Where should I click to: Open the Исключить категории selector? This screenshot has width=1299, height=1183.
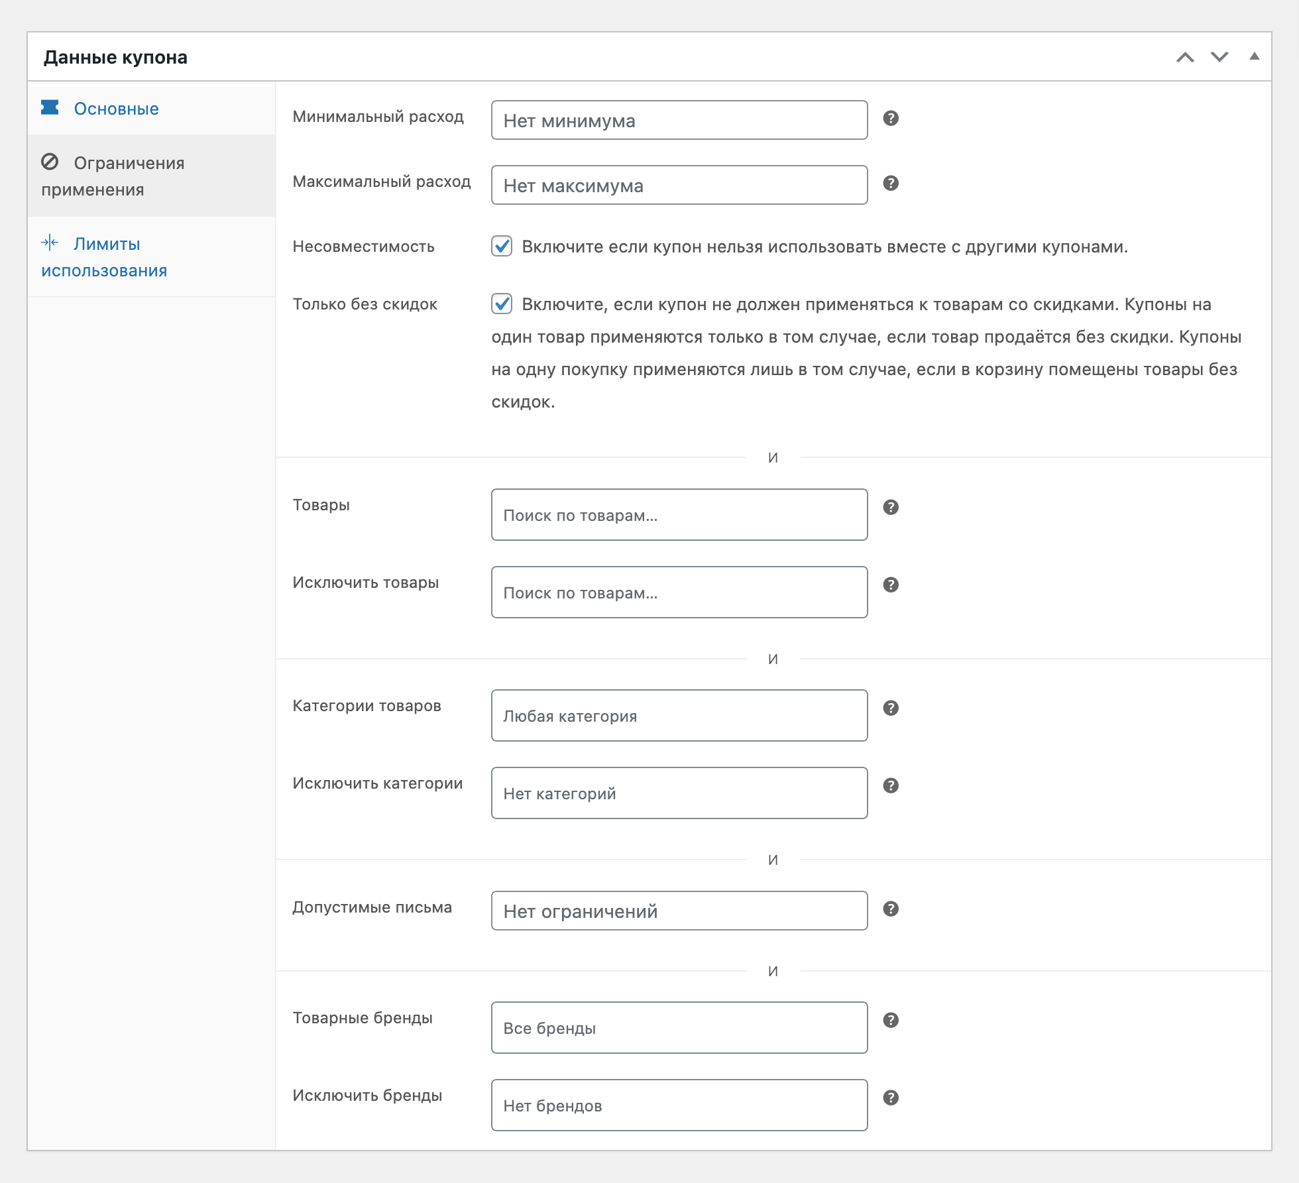[679, 793]
